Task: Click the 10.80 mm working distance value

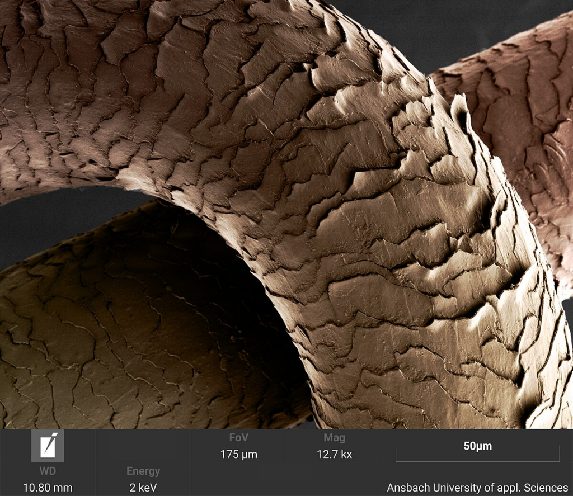Action: (x=48, y=488)
